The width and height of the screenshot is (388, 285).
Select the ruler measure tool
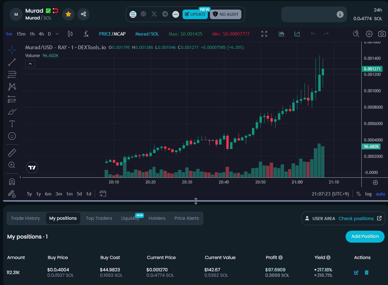(12, 153)
